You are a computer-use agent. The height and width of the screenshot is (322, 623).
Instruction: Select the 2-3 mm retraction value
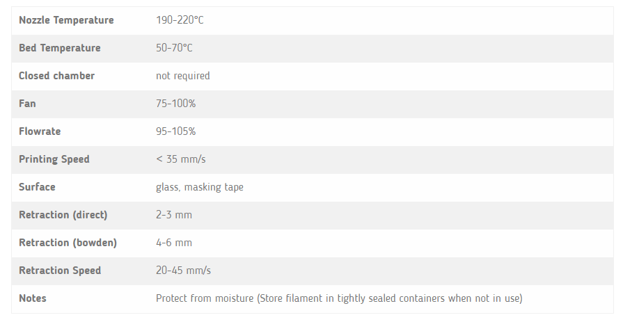click(x=173, y=215)
